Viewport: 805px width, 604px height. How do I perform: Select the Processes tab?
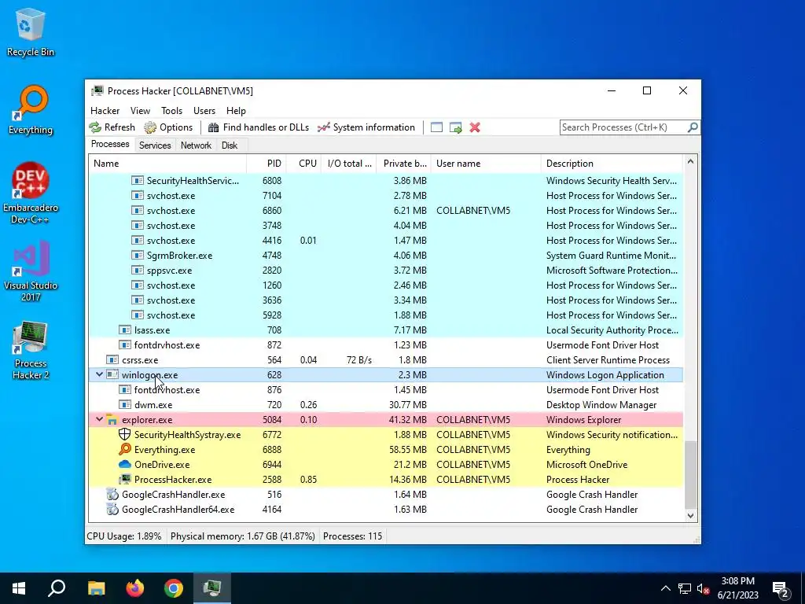click(x=110, y=145)
